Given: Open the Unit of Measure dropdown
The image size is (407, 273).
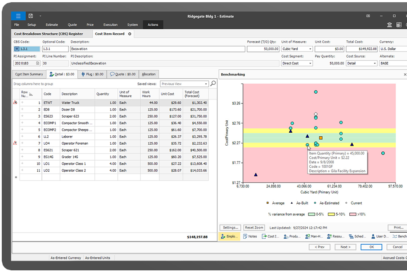Looking at the screenshot, I should click(x=310, y=49).
